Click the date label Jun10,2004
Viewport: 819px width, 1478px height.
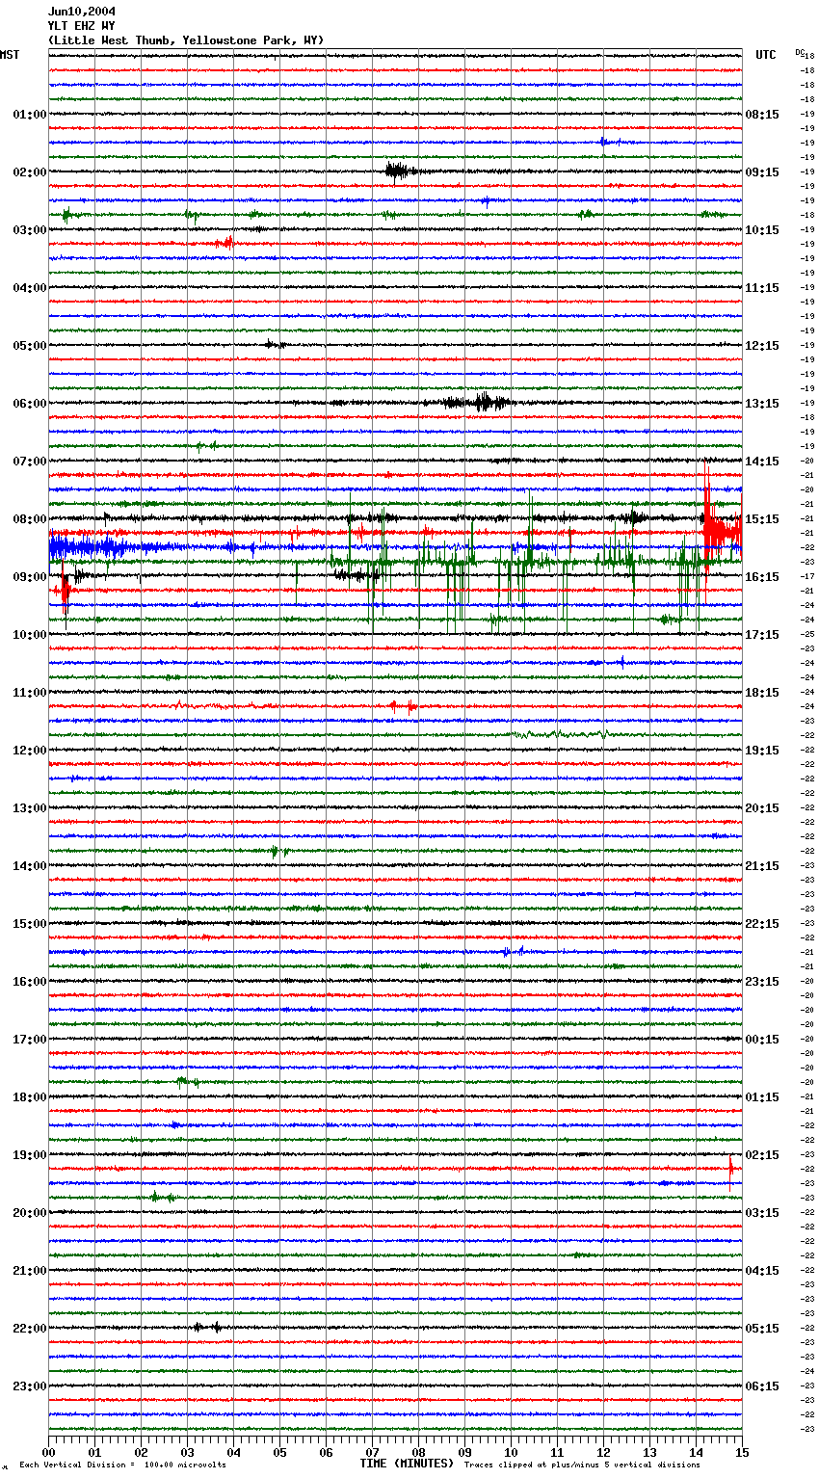click(81, 12)
